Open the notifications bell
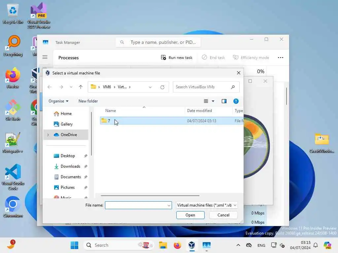The image size is (338, 253). [316, 245]
